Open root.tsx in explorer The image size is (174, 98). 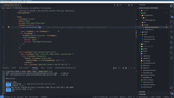147,42
